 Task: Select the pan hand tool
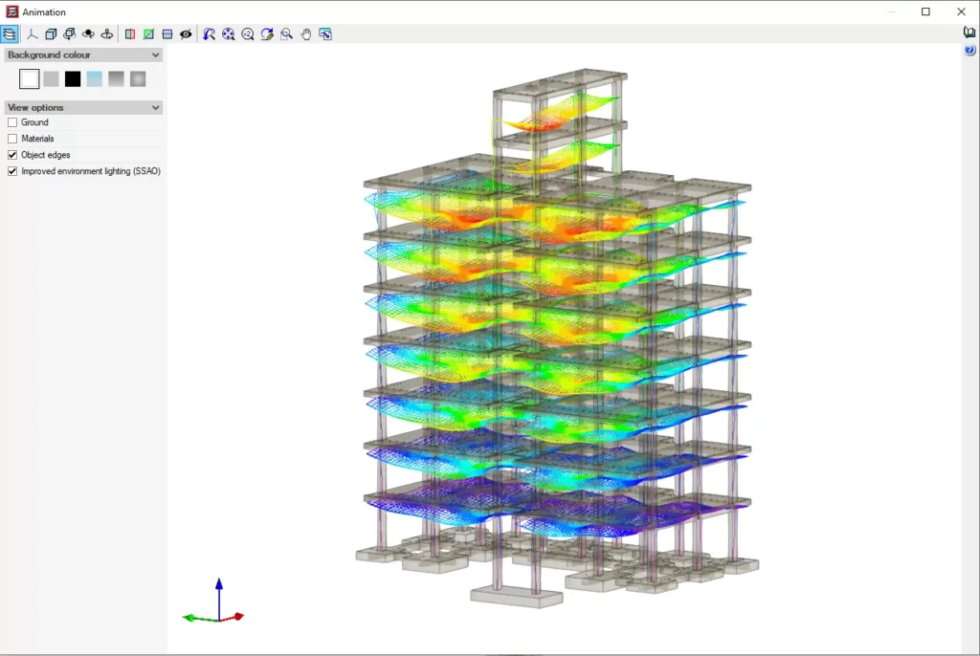click(x=306, y=34)
